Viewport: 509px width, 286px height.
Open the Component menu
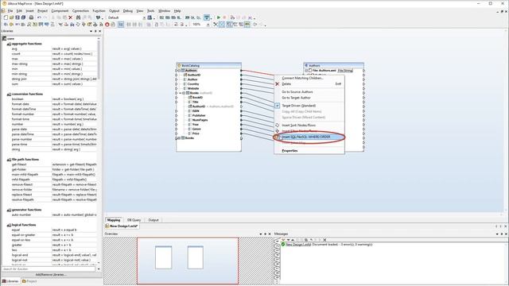pyautogui.click(x=60, y=10)
